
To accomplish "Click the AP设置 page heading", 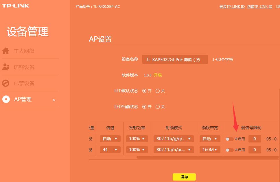I will tap(100, 39).
